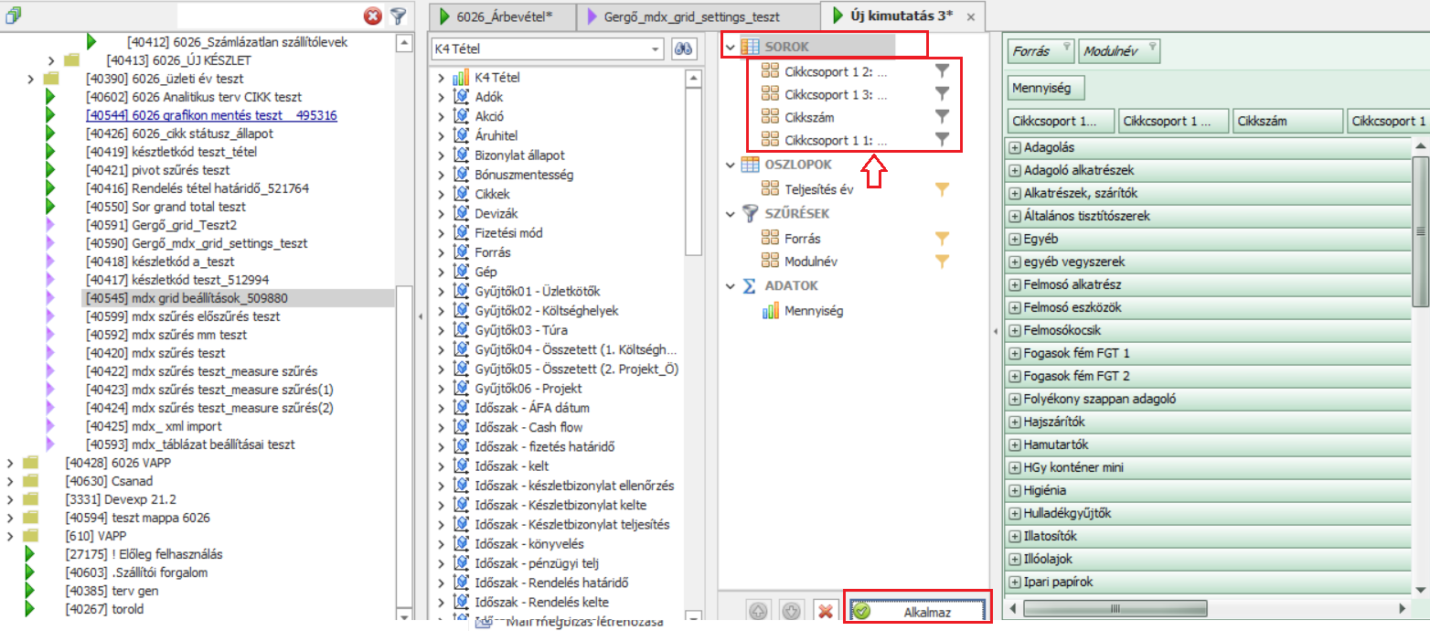Screen dimensions: 1430x631
Task: Toggle the yellow filter on Teljesítés év
Action: click(942, 189)
